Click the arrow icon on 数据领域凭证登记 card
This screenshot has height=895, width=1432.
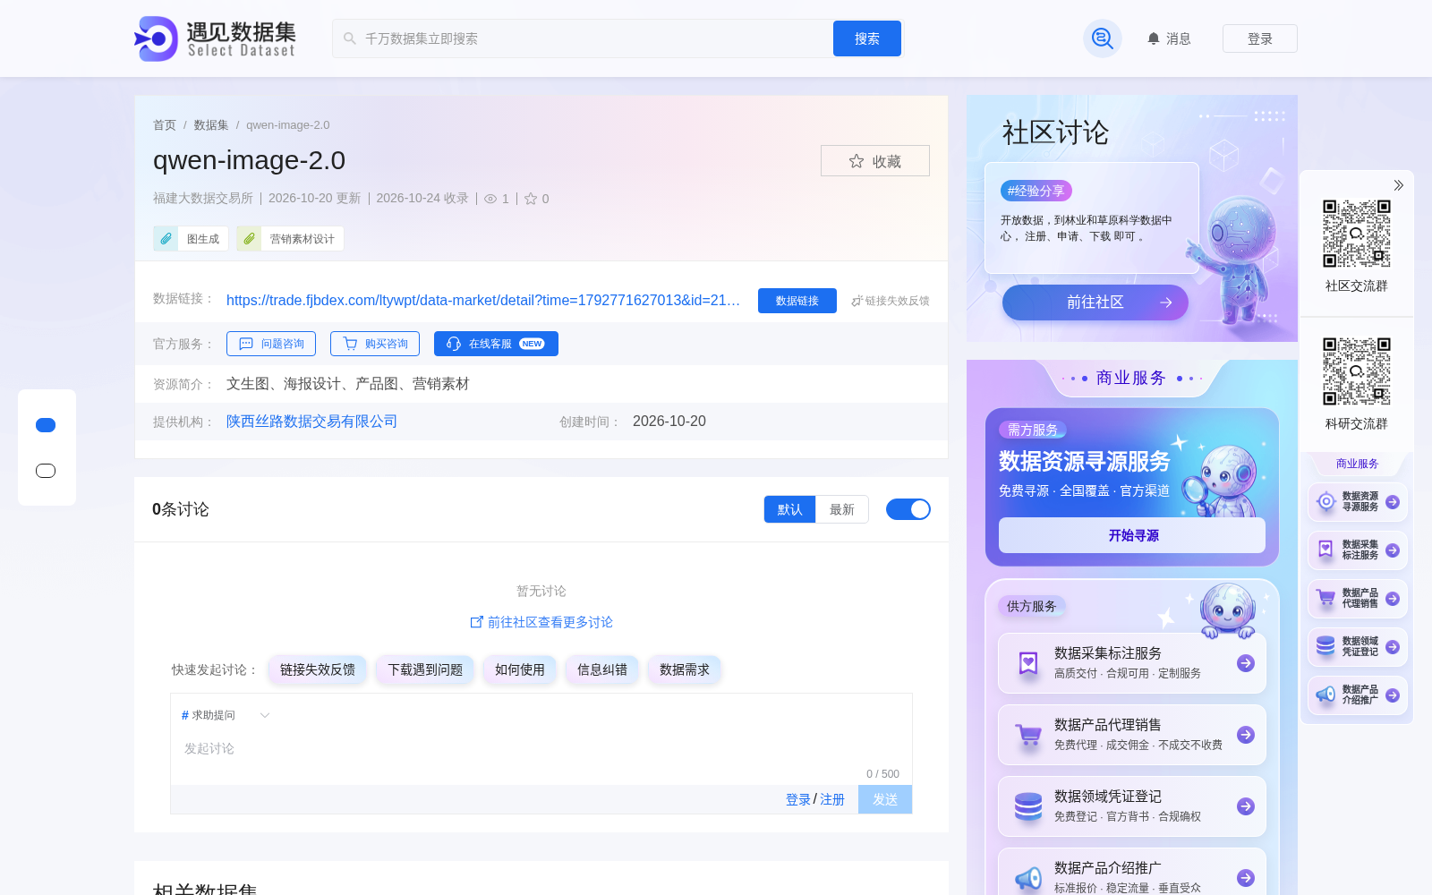(x=1246, y=806)
